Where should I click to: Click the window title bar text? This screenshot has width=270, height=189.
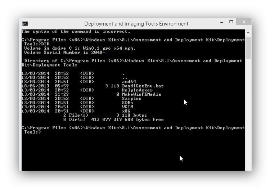pyautogui.click(x=136, y=24)
